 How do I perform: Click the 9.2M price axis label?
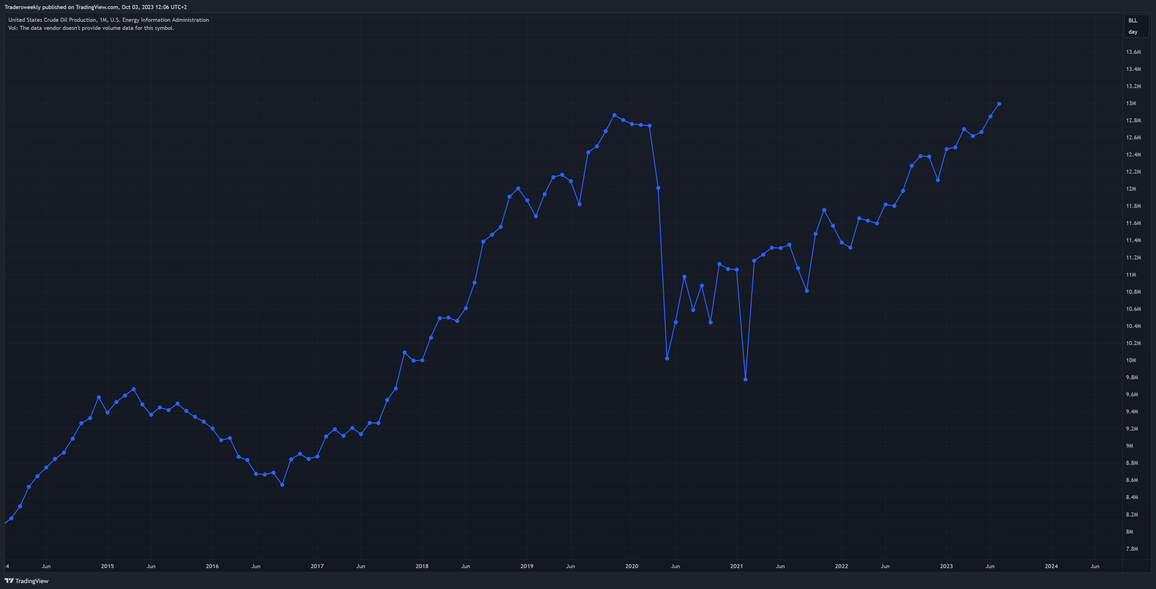point(1132,429)
